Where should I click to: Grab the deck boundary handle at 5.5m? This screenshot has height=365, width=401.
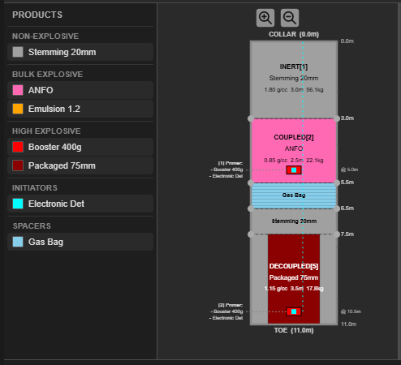pyautogui.click(x=336, y=182)
